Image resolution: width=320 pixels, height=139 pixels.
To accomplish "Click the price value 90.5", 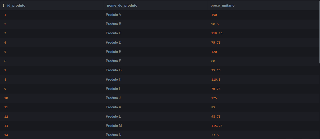I will point(215,24).
